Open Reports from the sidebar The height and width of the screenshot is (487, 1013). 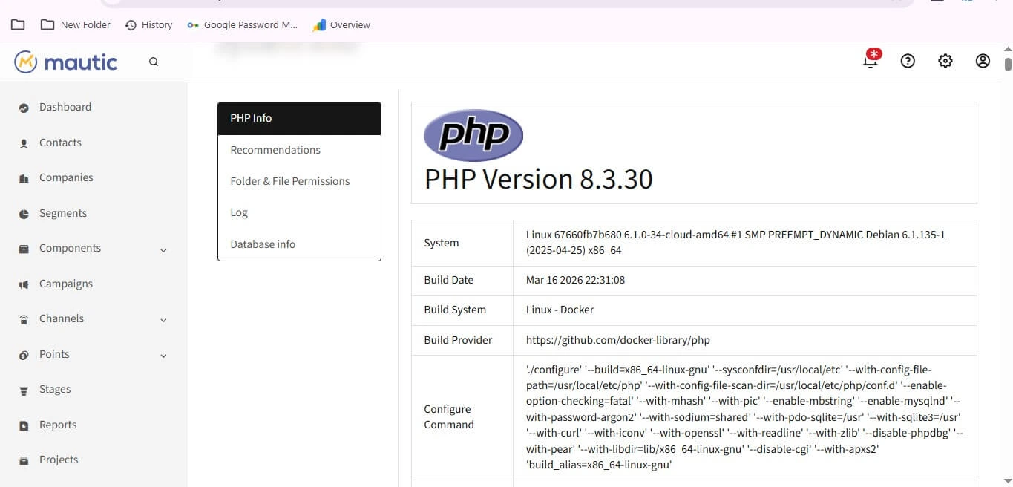click(58, 425)
